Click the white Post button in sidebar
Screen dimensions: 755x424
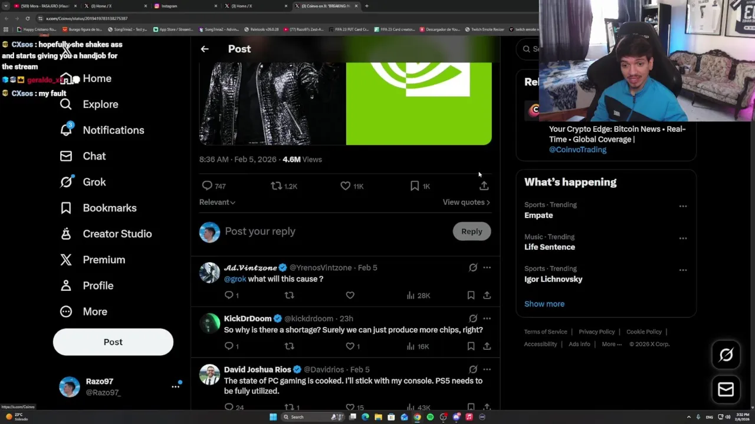point(113,342)
